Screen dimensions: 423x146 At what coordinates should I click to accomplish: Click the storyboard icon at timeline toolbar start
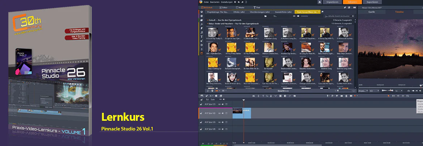(202, 96)
